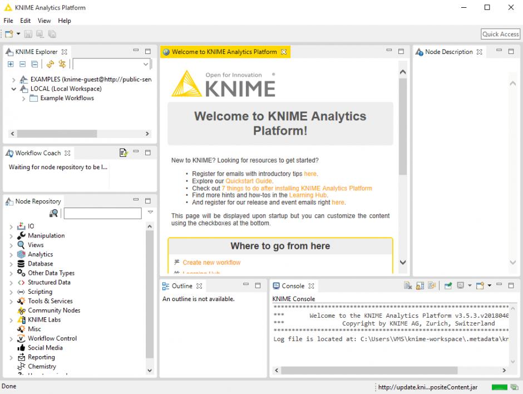Toggle fuzzy search in Node Repository
The height and width of the screenshot is (394, 523).
53,213
